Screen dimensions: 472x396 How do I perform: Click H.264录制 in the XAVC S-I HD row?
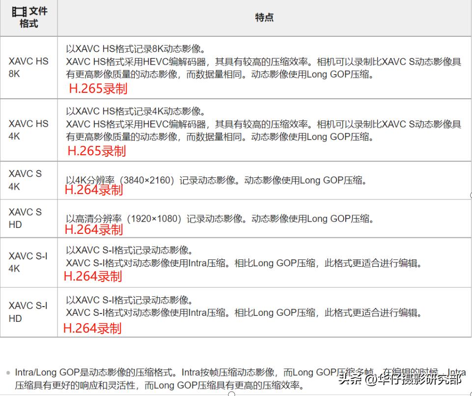click(x=92, y=328)
